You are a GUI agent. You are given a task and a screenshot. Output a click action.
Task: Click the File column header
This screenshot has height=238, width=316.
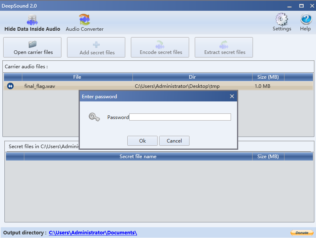[x=77, y=77]
